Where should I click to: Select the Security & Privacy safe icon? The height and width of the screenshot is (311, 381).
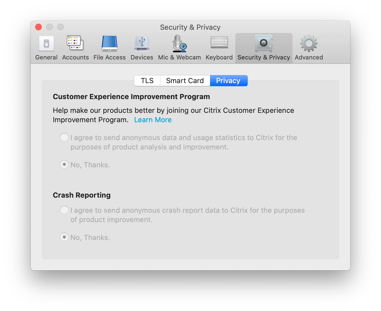[264, 43]
